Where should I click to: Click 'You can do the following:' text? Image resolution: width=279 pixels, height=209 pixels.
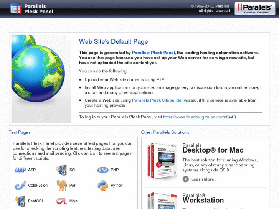coord(103,71)
